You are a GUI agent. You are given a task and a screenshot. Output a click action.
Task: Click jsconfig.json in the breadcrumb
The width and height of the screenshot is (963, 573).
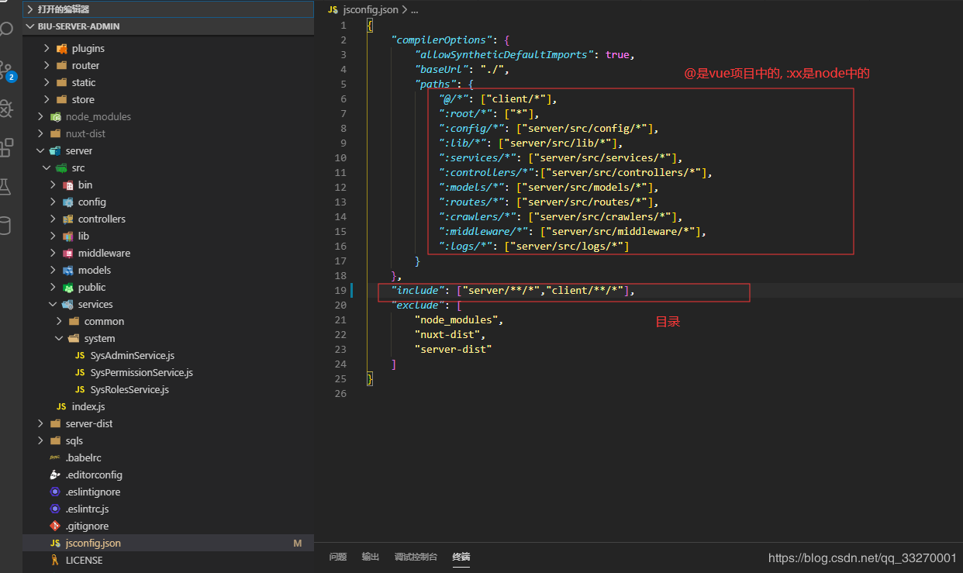pyautogui.click(x=371, y=10)
